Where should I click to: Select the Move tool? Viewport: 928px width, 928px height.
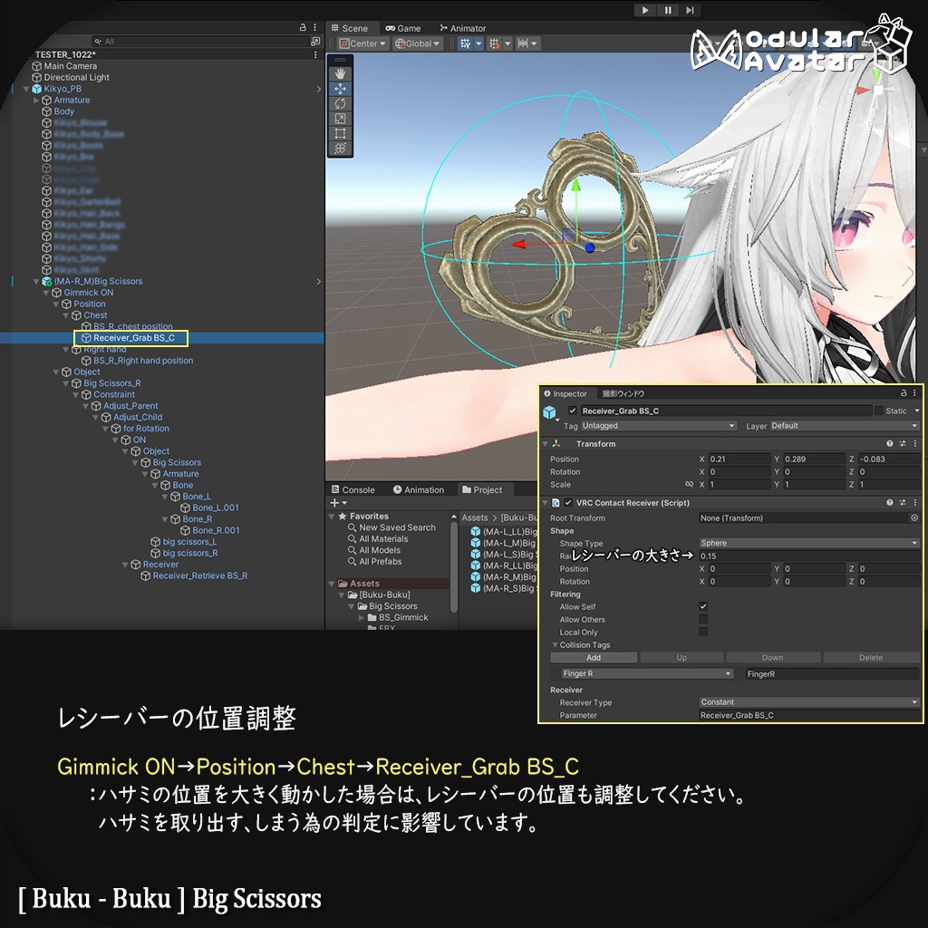340,88
